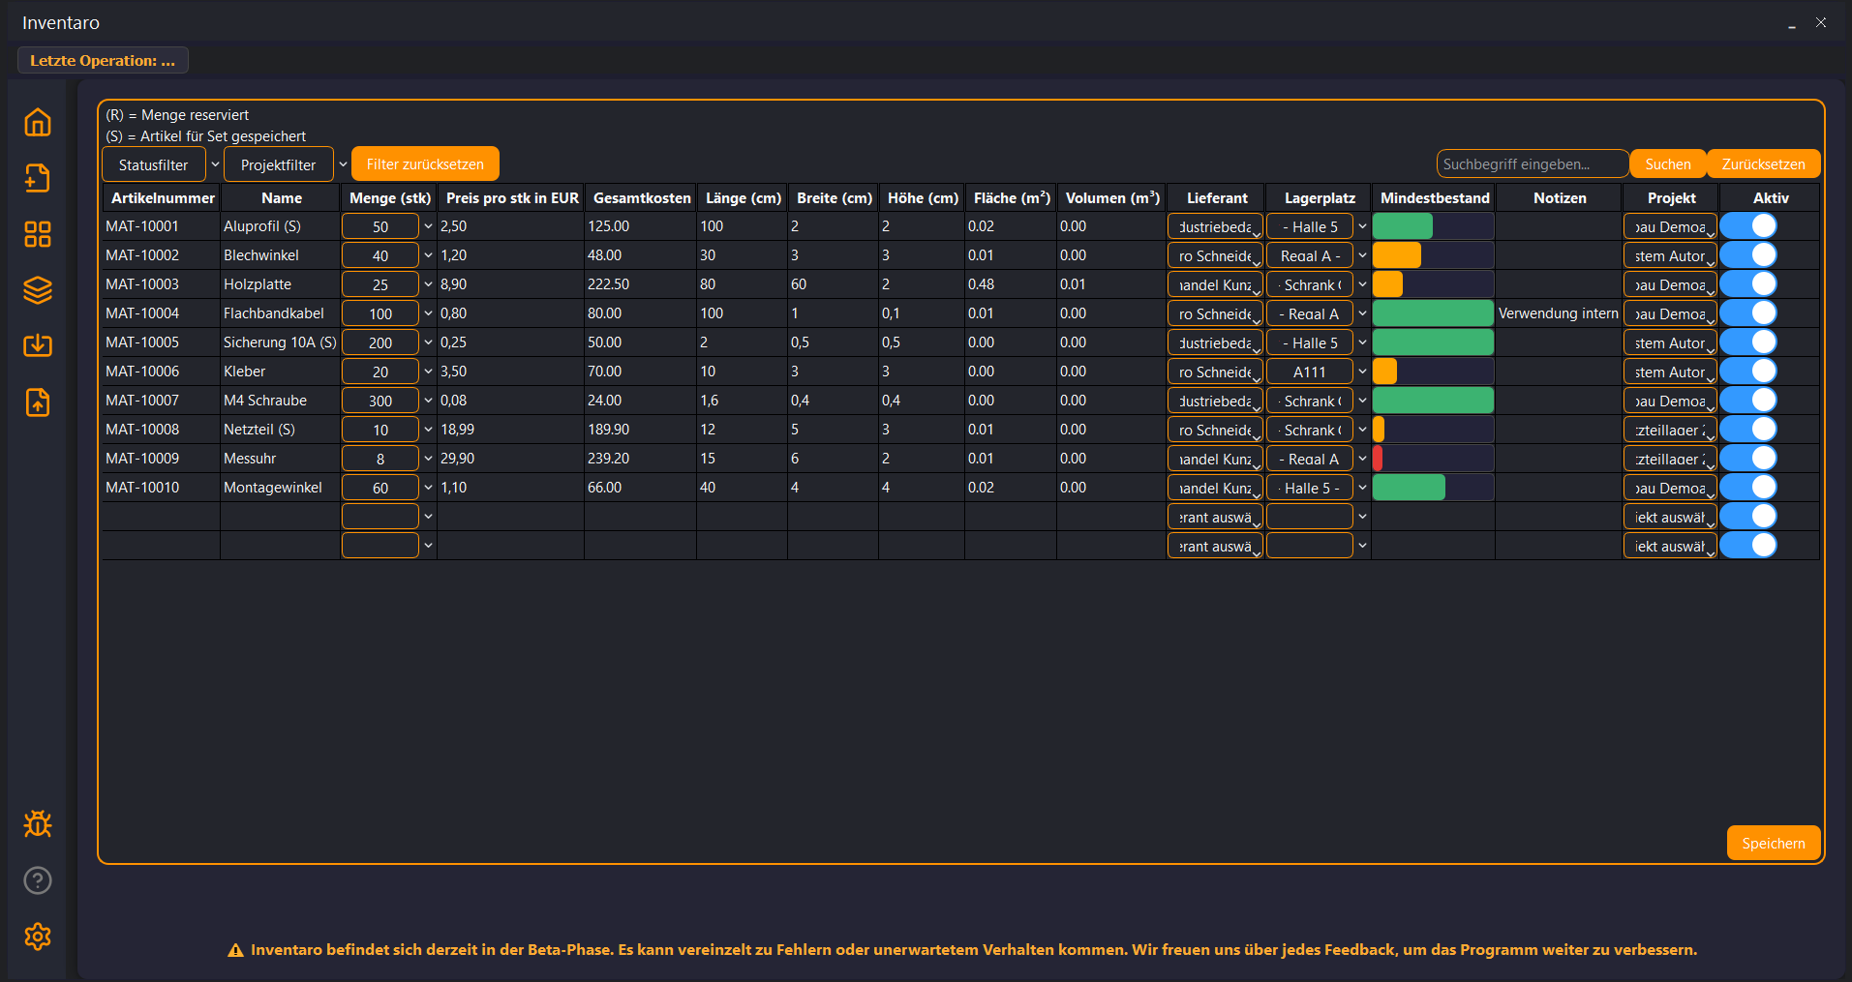Focus the Suchbegriff eingeben search field

1533,164
